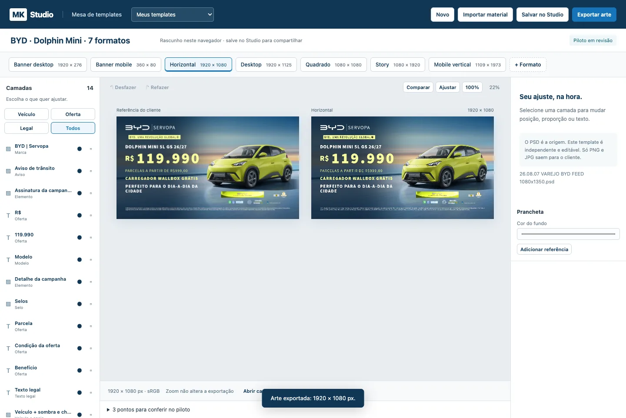Image resolution: width=626 pixels, height=418 pixels.
Task: Click small square icon on Aviso de trânsito row
Action: [91, 171]
